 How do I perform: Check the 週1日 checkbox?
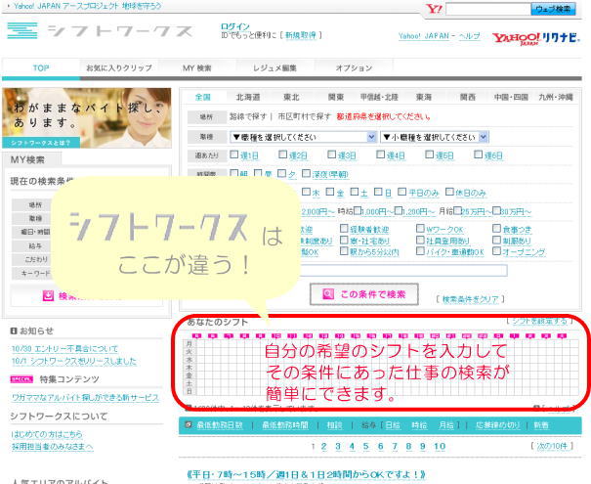234,154
